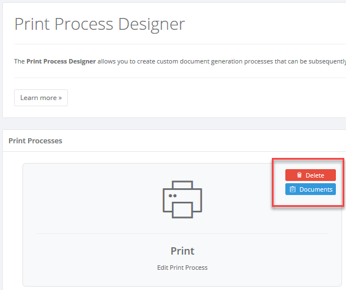Click the clipboard icon on Documents

pyautogui.click(x=293, y=189)
